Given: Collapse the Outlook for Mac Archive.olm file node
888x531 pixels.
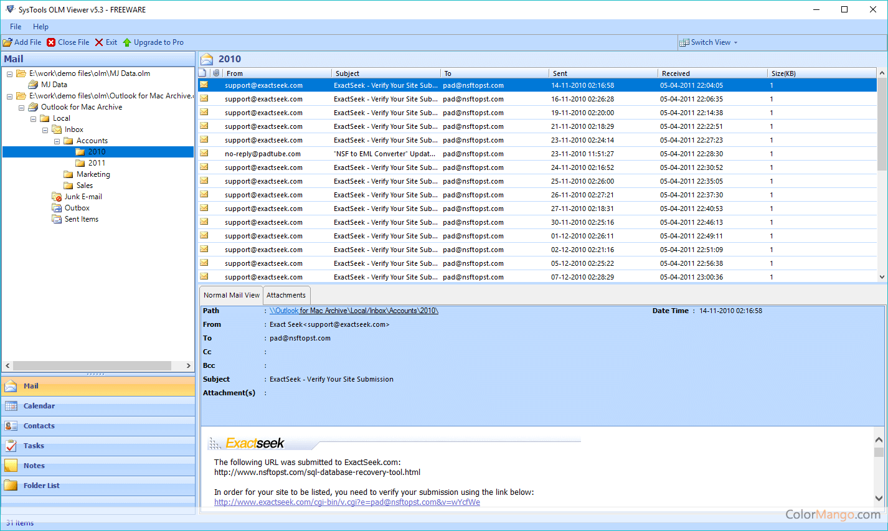Looking at the screenshot, I should tap(9, 96).
